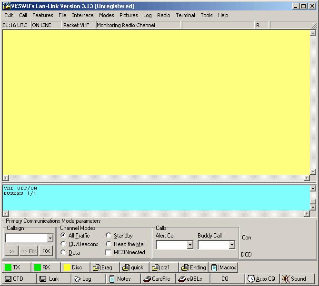Image resolution: width=319 pixels, height=286 pixels.
Task: Open the Features menu
Action: (42, 15)
